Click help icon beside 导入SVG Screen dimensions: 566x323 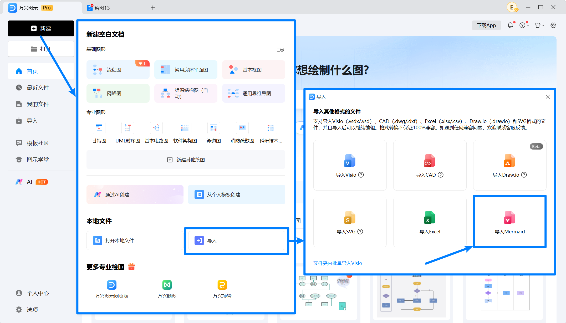tap(360, 232)
